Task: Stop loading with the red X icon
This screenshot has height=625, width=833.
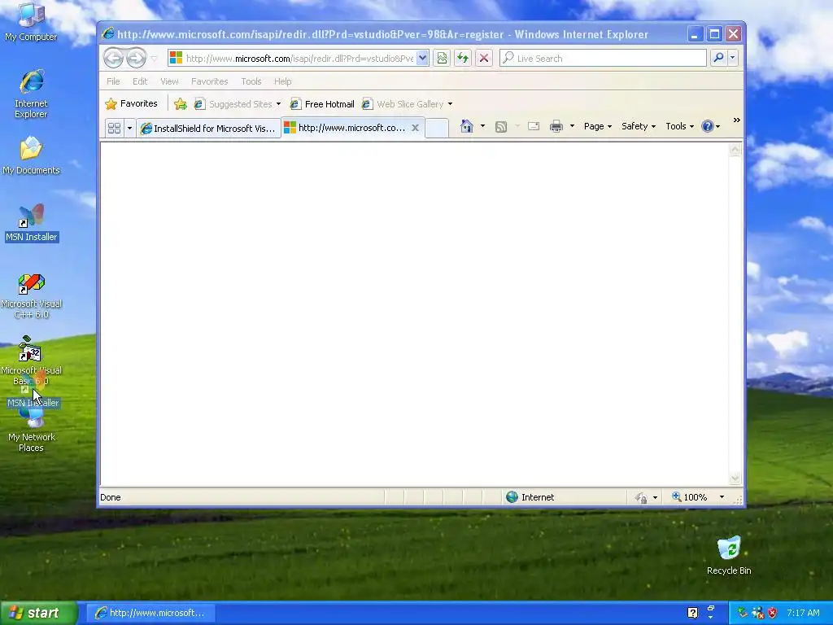Action: coord(483,59)
